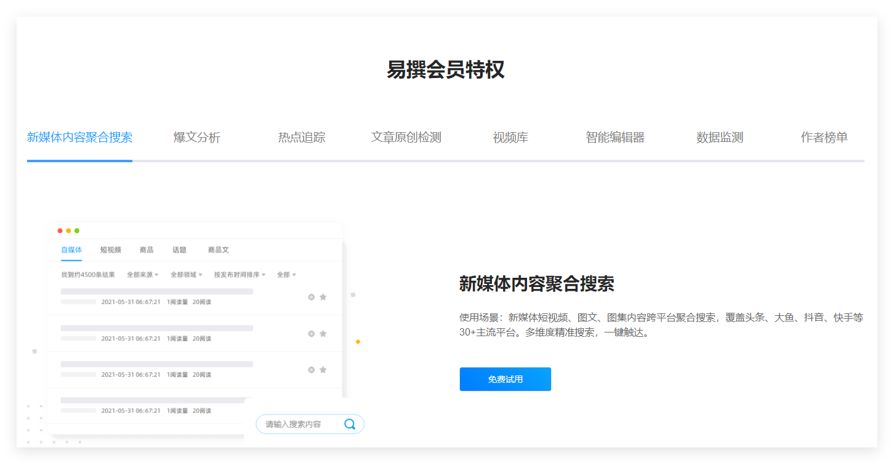Screen dimensions: 894x464
Task: Select the 自媒体 tab in the preview
Action: click(x=71, y=250)
